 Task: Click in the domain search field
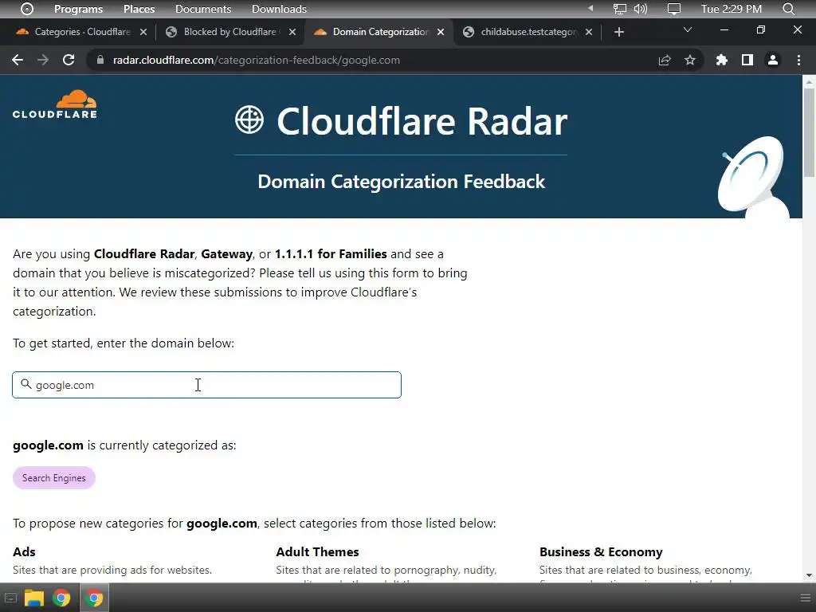(x=206, y=385)
